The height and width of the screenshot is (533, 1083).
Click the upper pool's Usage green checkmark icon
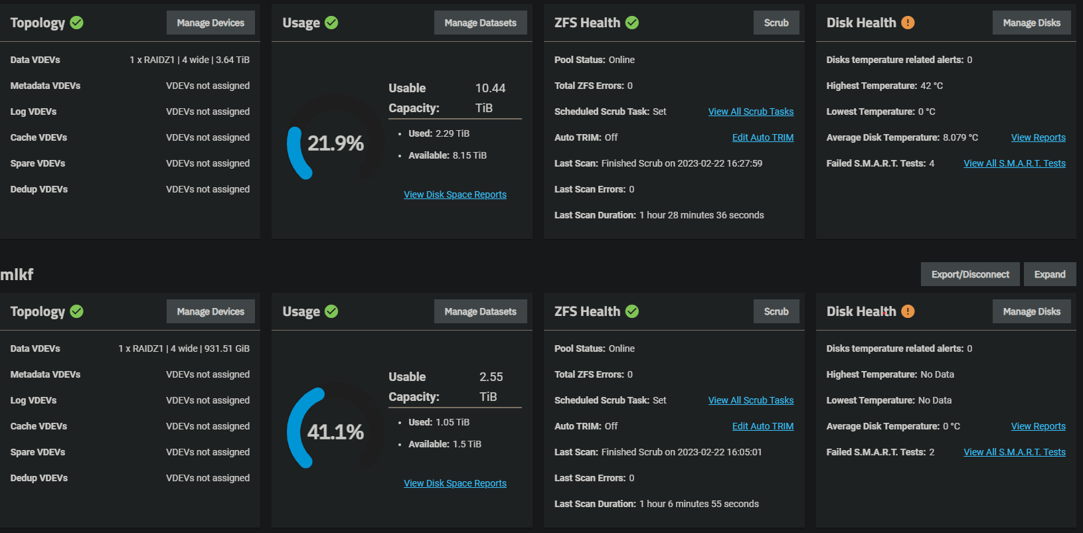331,23
